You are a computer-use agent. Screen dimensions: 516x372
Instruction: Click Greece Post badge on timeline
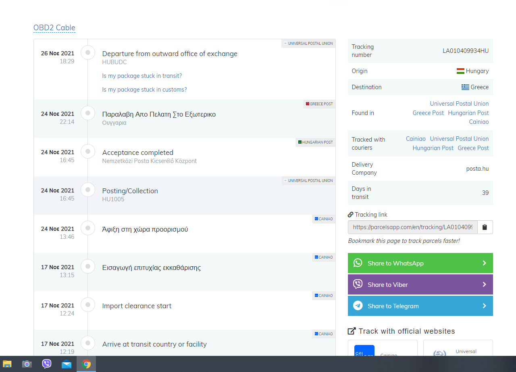319,104
